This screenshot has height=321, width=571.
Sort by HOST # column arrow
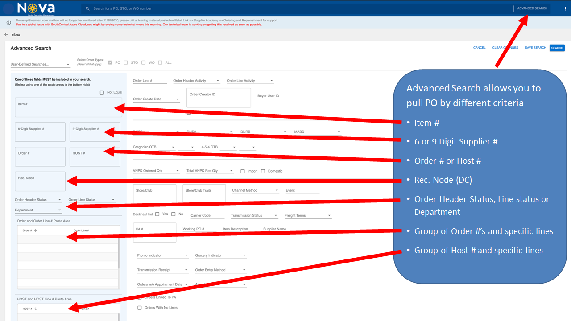(35, 309)
